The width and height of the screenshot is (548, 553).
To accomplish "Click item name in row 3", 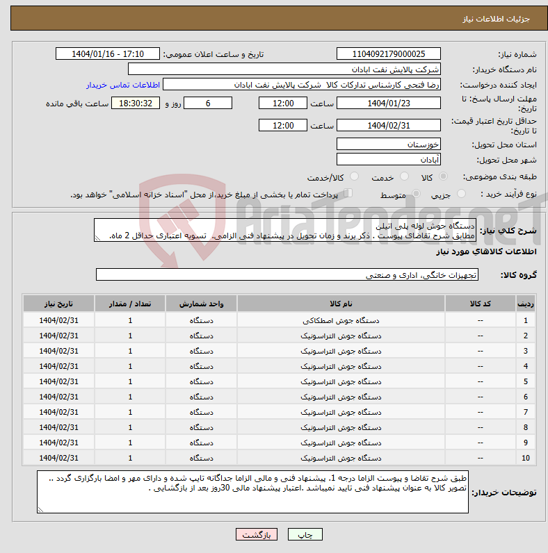I will (x=341, y=351).
